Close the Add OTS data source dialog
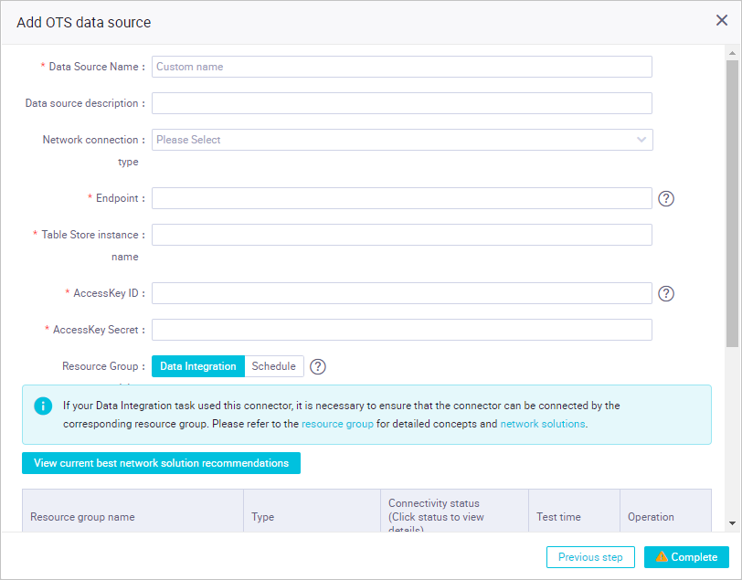Screen dimensions: 742x580 point(722,20)
